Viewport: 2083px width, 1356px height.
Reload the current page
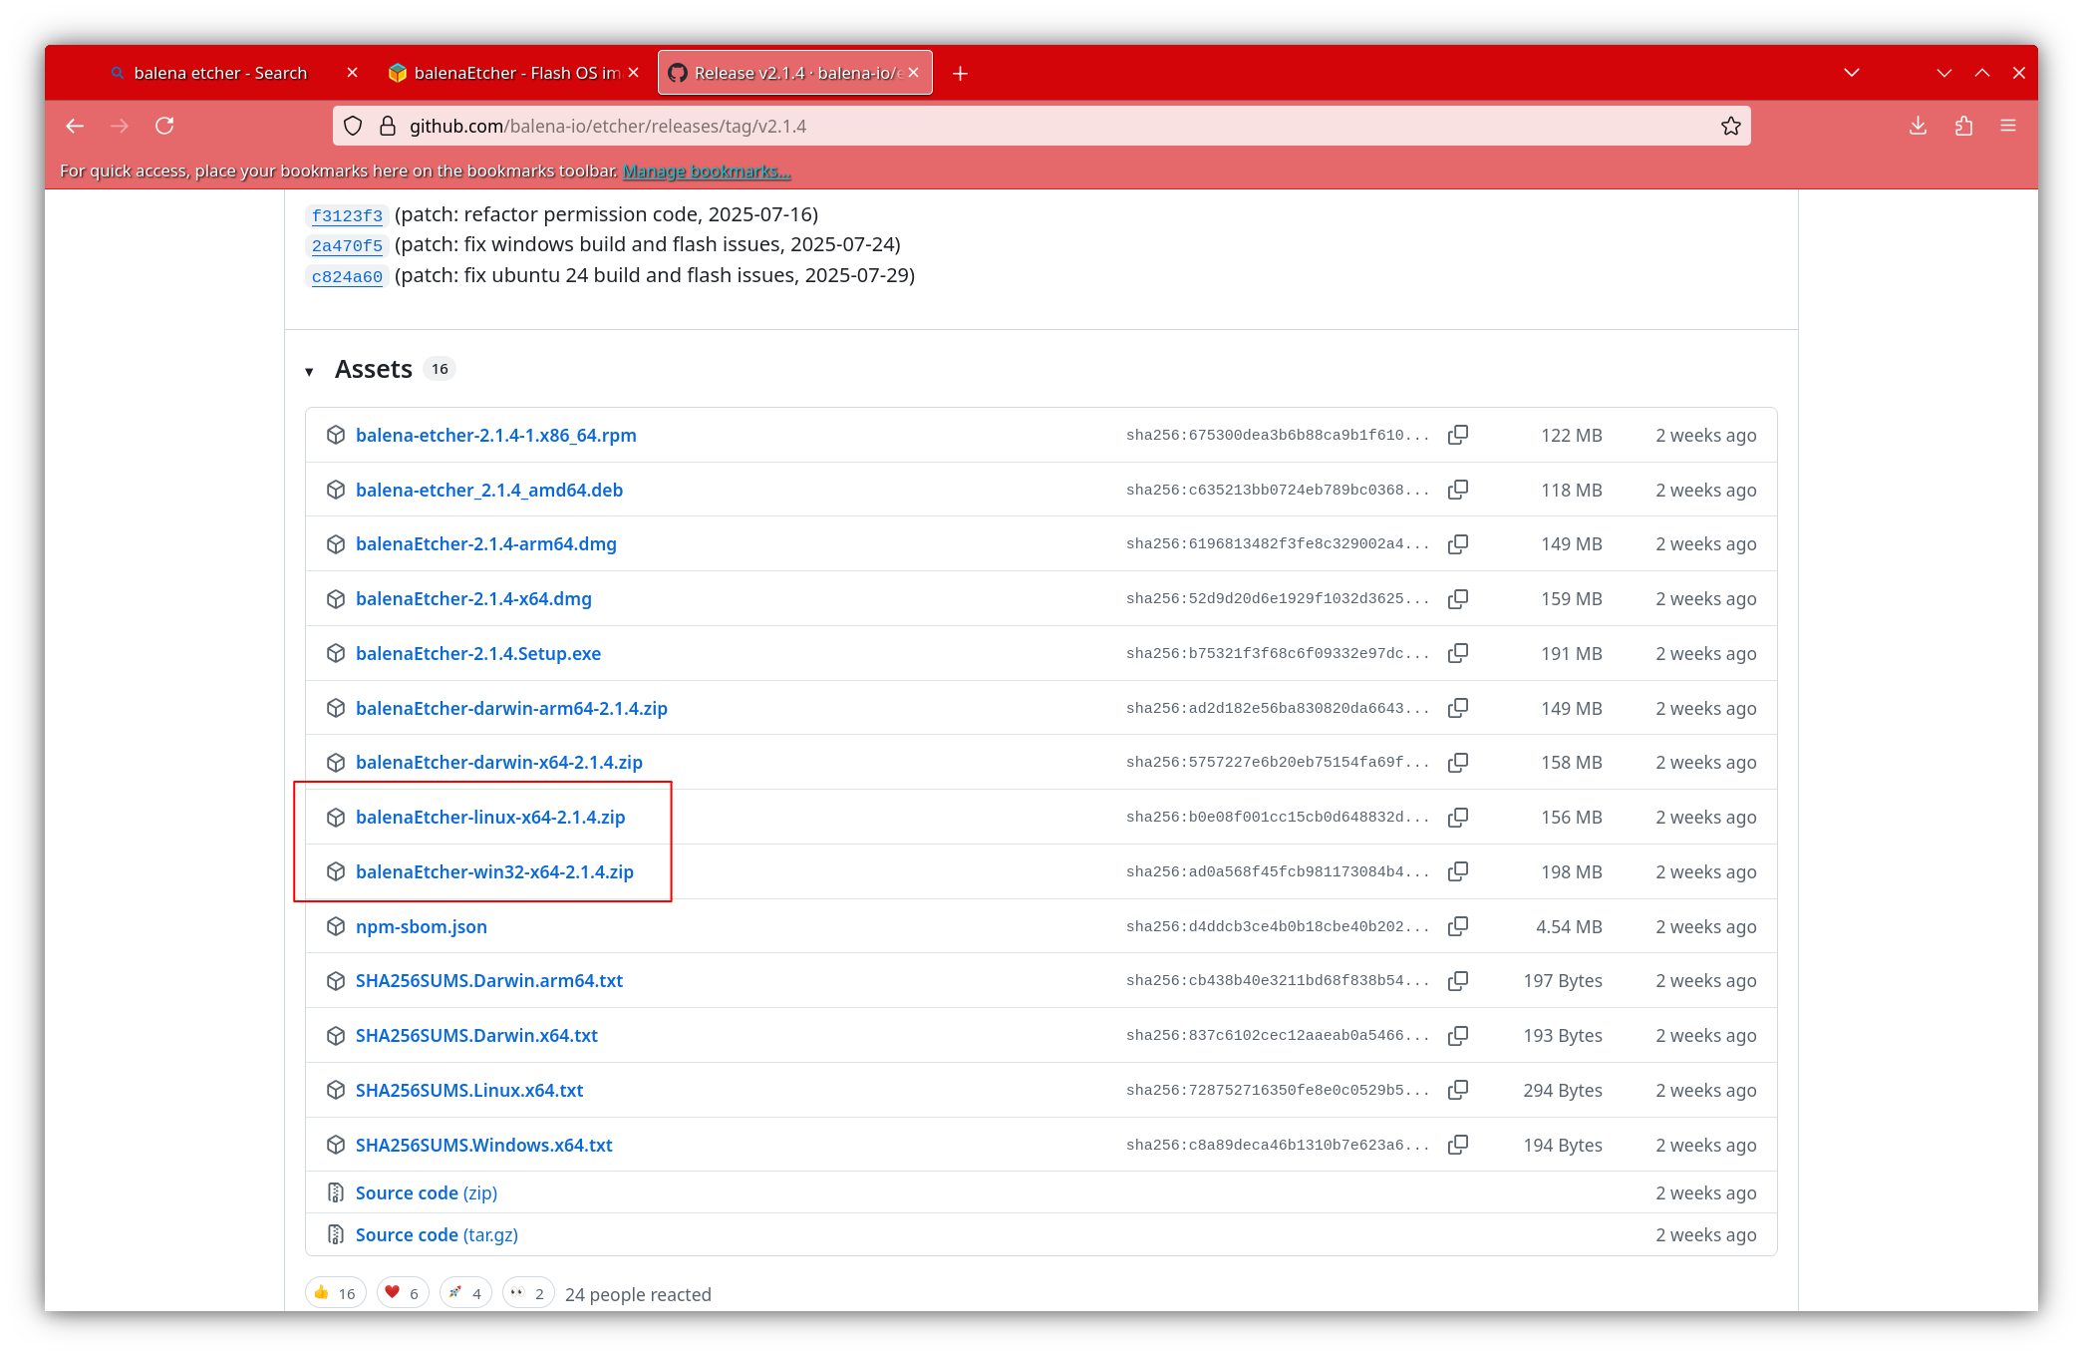[164, 126]
